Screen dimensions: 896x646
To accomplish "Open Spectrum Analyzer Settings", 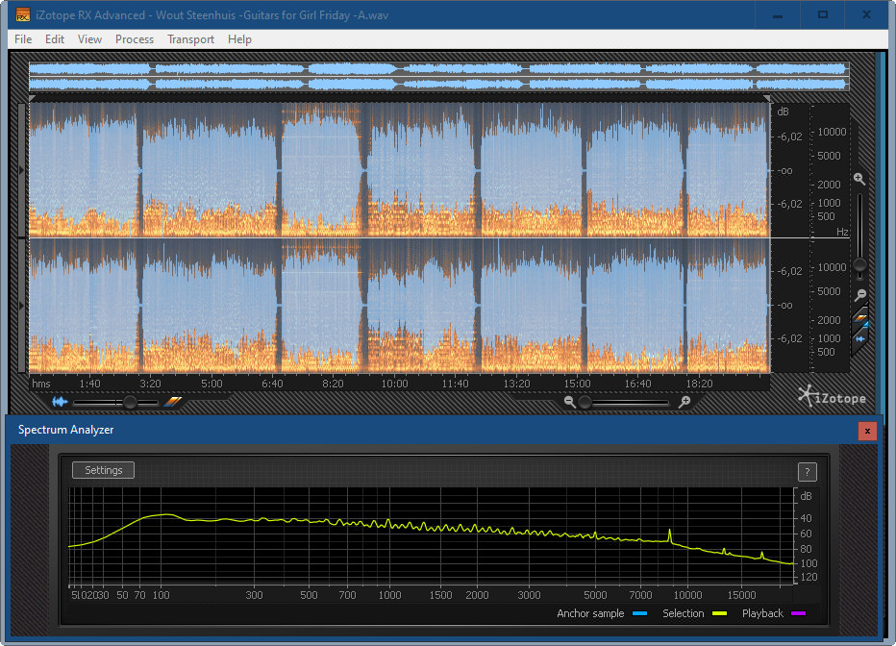I will click(x=104, y=470).
